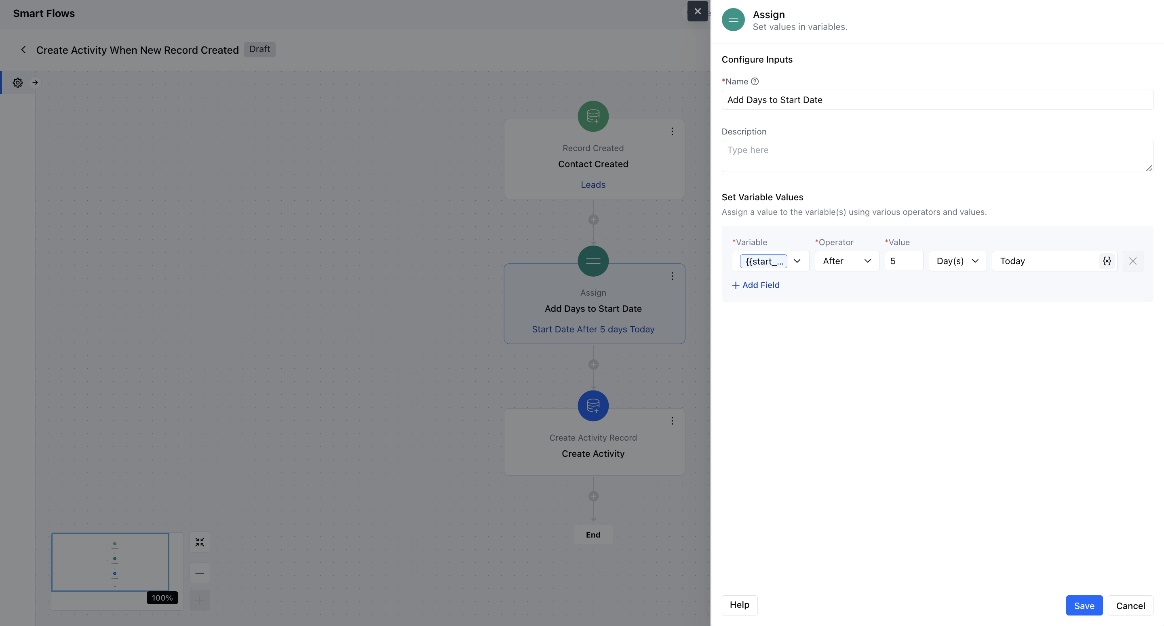Click the Record Created node database icon
The height and width of the screenshot is (626, 1164).
(x=593, y=116)
